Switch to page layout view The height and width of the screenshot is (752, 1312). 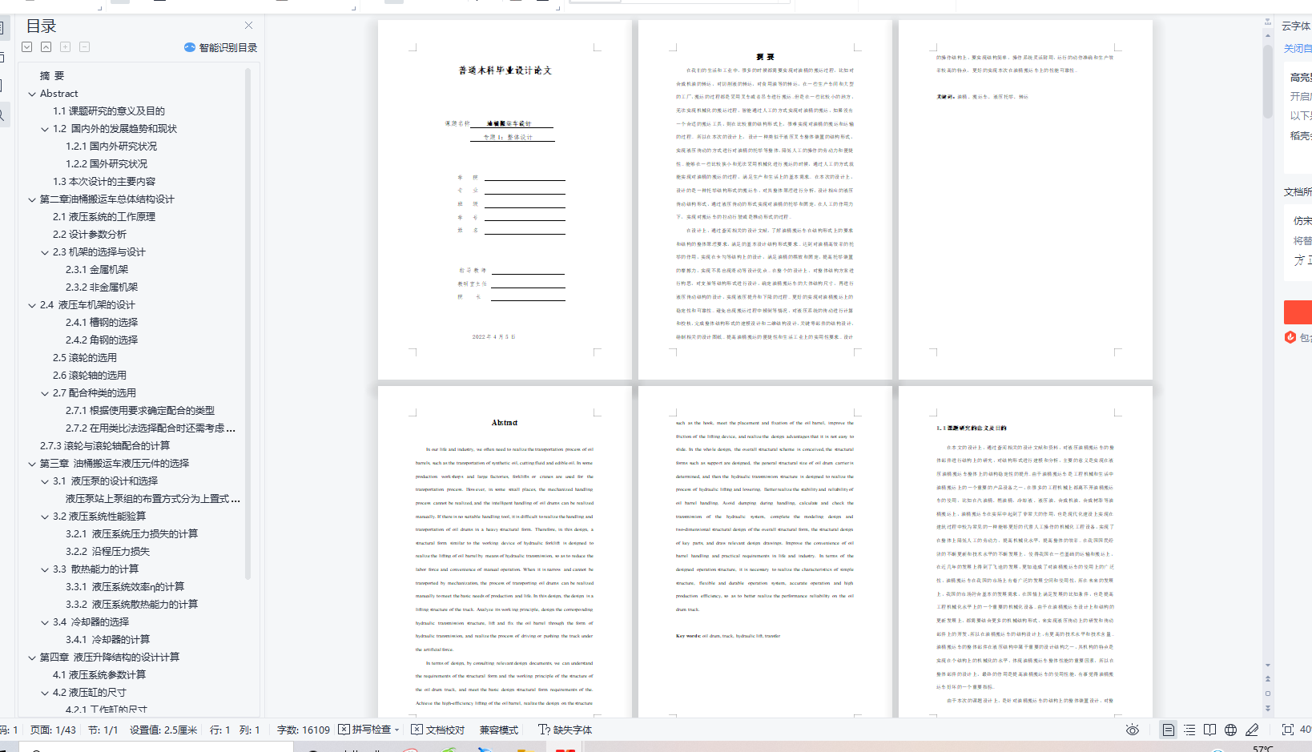pos(1169,730)
